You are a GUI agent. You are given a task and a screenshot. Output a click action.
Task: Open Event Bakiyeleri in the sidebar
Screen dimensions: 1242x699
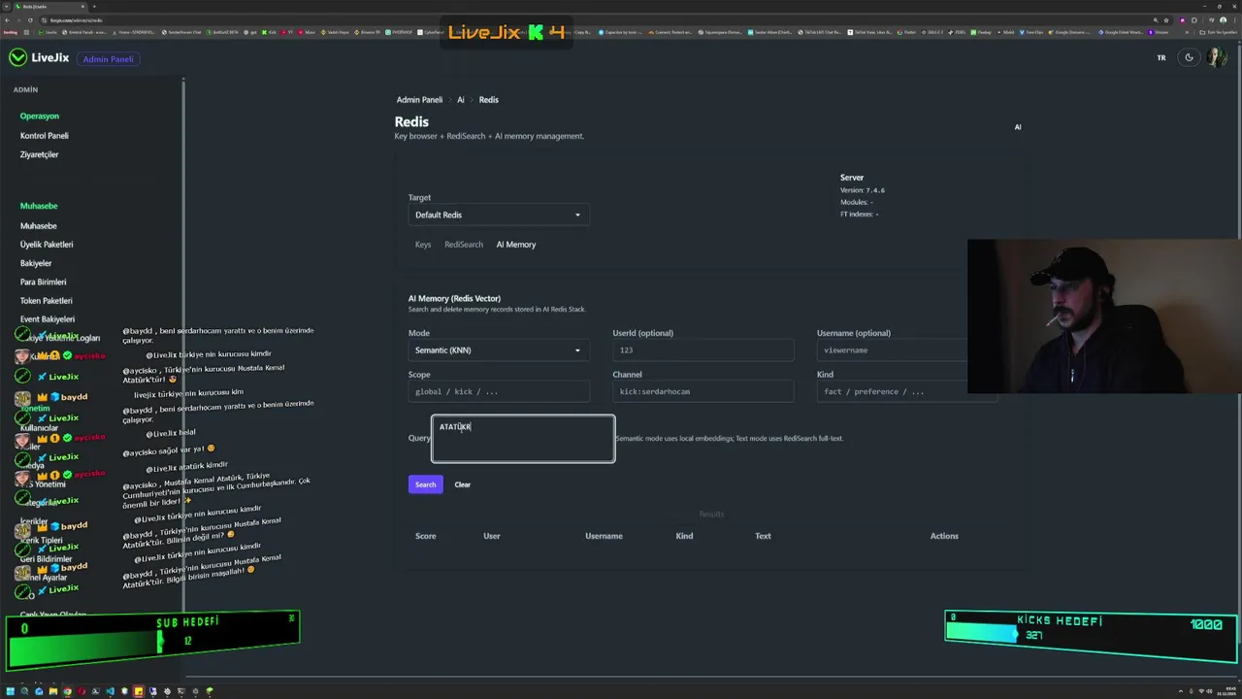point(48,319)
